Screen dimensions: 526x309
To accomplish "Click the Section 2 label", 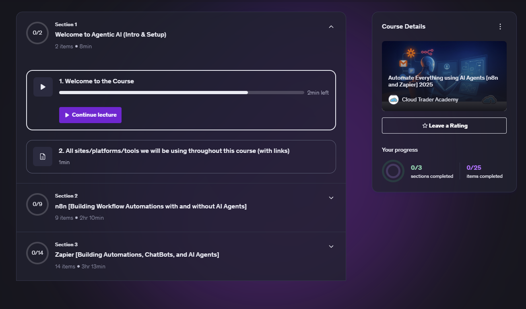I will click(66, 196).
